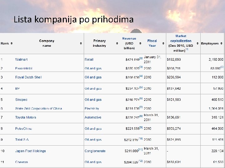
Task: Click the Conglomerate industry link
Action: coord(95,151)
